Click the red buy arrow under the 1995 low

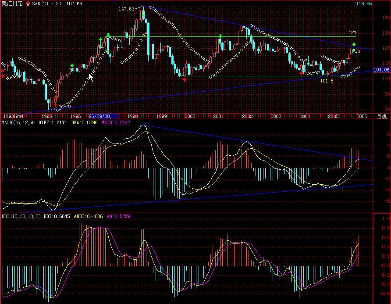[x=55, y=105]
